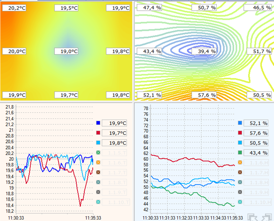This screenshot has width=274, height=221.
Task: Select the 19,5°C label on temperature map
Action: pos(67,8)
